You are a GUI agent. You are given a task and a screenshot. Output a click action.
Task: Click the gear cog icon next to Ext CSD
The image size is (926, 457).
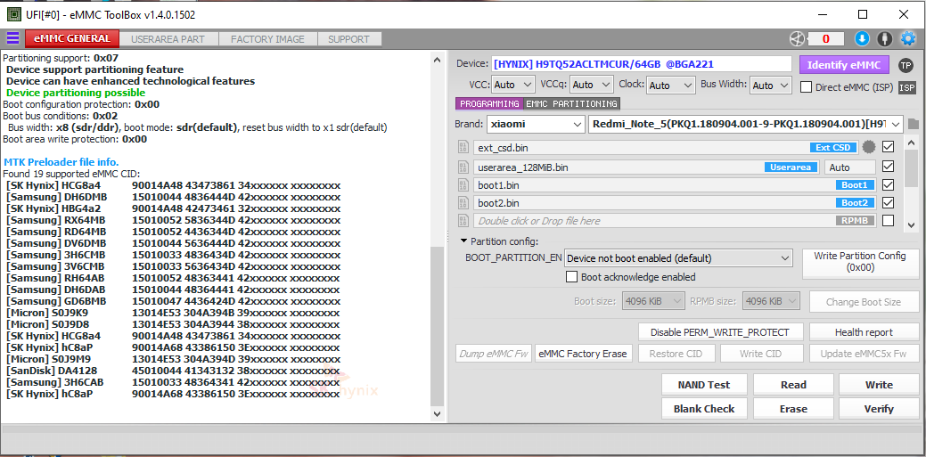(869, 147)
